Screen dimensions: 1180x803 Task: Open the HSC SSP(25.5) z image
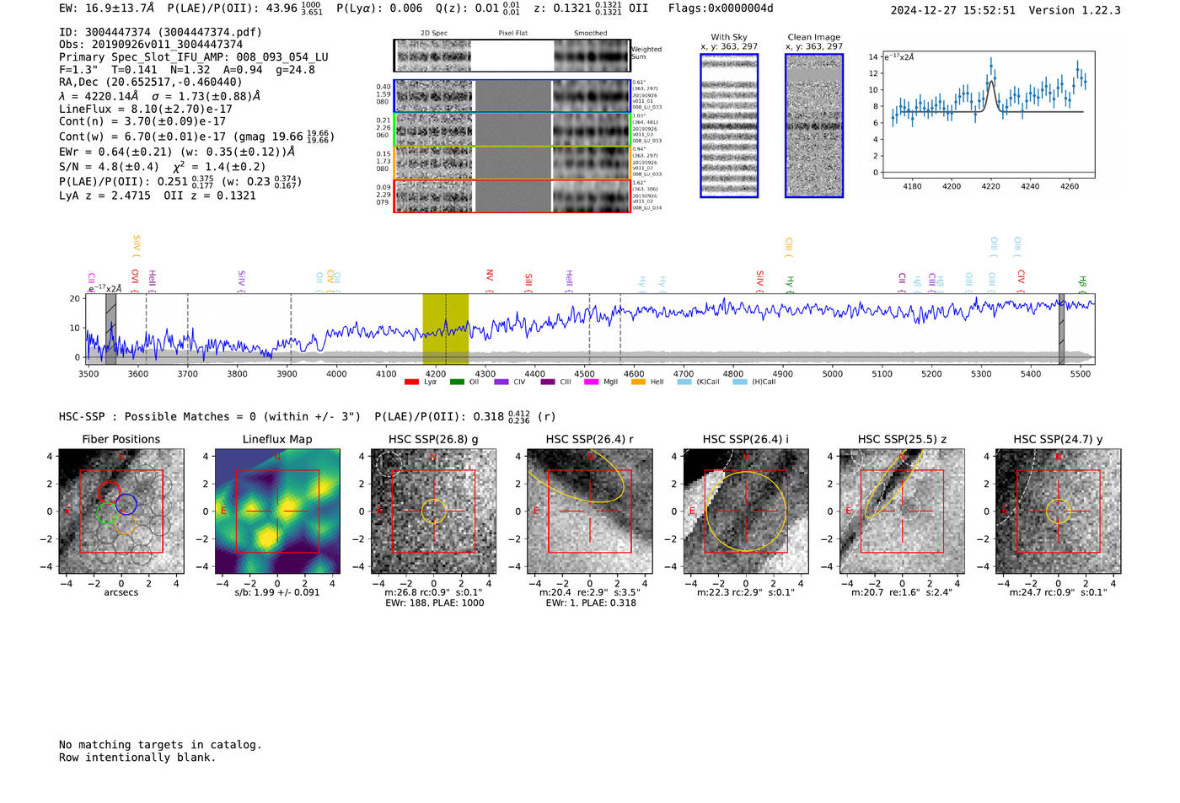(x=902, y=511)
